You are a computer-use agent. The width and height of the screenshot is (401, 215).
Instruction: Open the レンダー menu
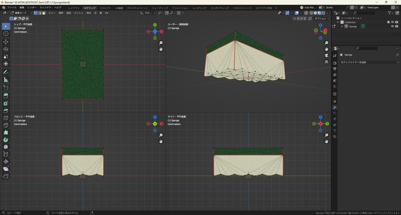(x=32, y=7)
